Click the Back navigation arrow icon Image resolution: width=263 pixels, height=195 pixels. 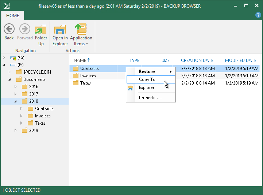tap(9, 29)
